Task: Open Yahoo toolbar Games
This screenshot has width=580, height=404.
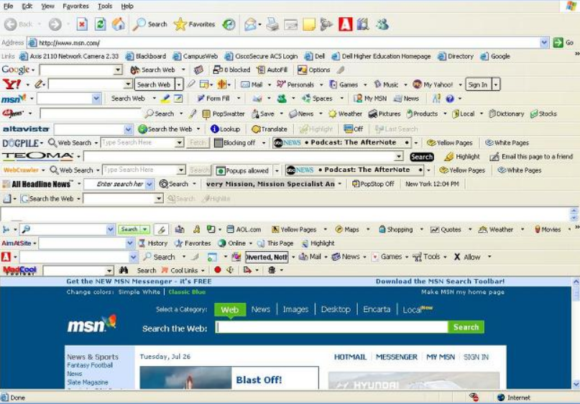Action: click(x=344, y=84)
